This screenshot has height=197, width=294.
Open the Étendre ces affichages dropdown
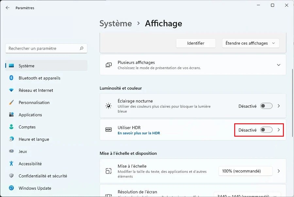(x=251, y=43)
